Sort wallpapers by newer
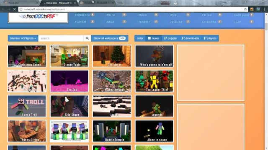 tap(154, 38)
